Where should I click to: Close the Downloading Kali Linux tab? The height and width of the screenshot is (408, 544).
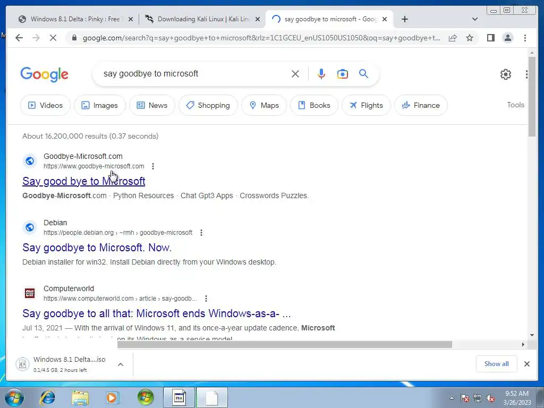[x=258, y=20]
